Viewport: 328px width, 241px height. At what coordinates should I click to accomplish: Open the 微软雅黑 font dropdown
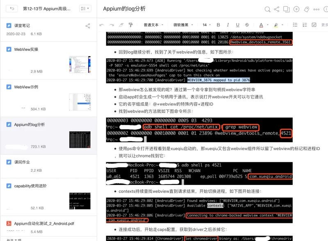[183, 25]
